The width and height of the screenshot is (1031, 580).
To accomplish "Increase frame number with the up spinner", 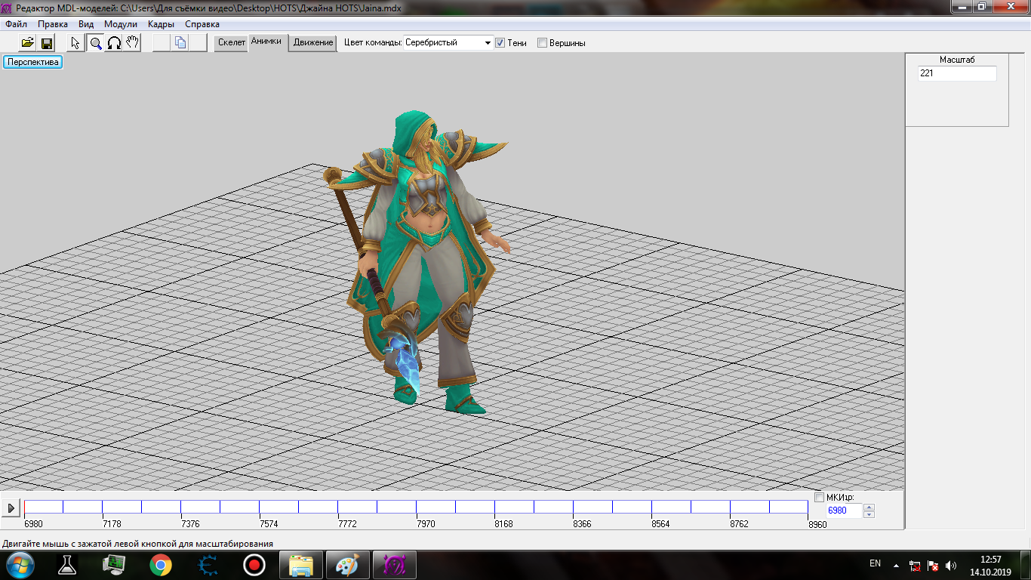I will [x=869, y=507].
